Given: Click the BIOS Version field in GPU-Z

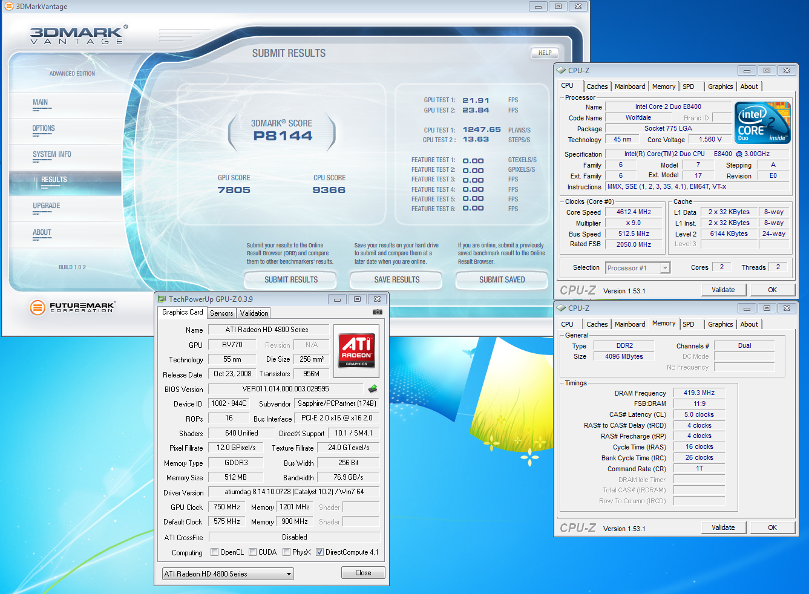Looking at the screenshot, I should (x=286, y=389).
